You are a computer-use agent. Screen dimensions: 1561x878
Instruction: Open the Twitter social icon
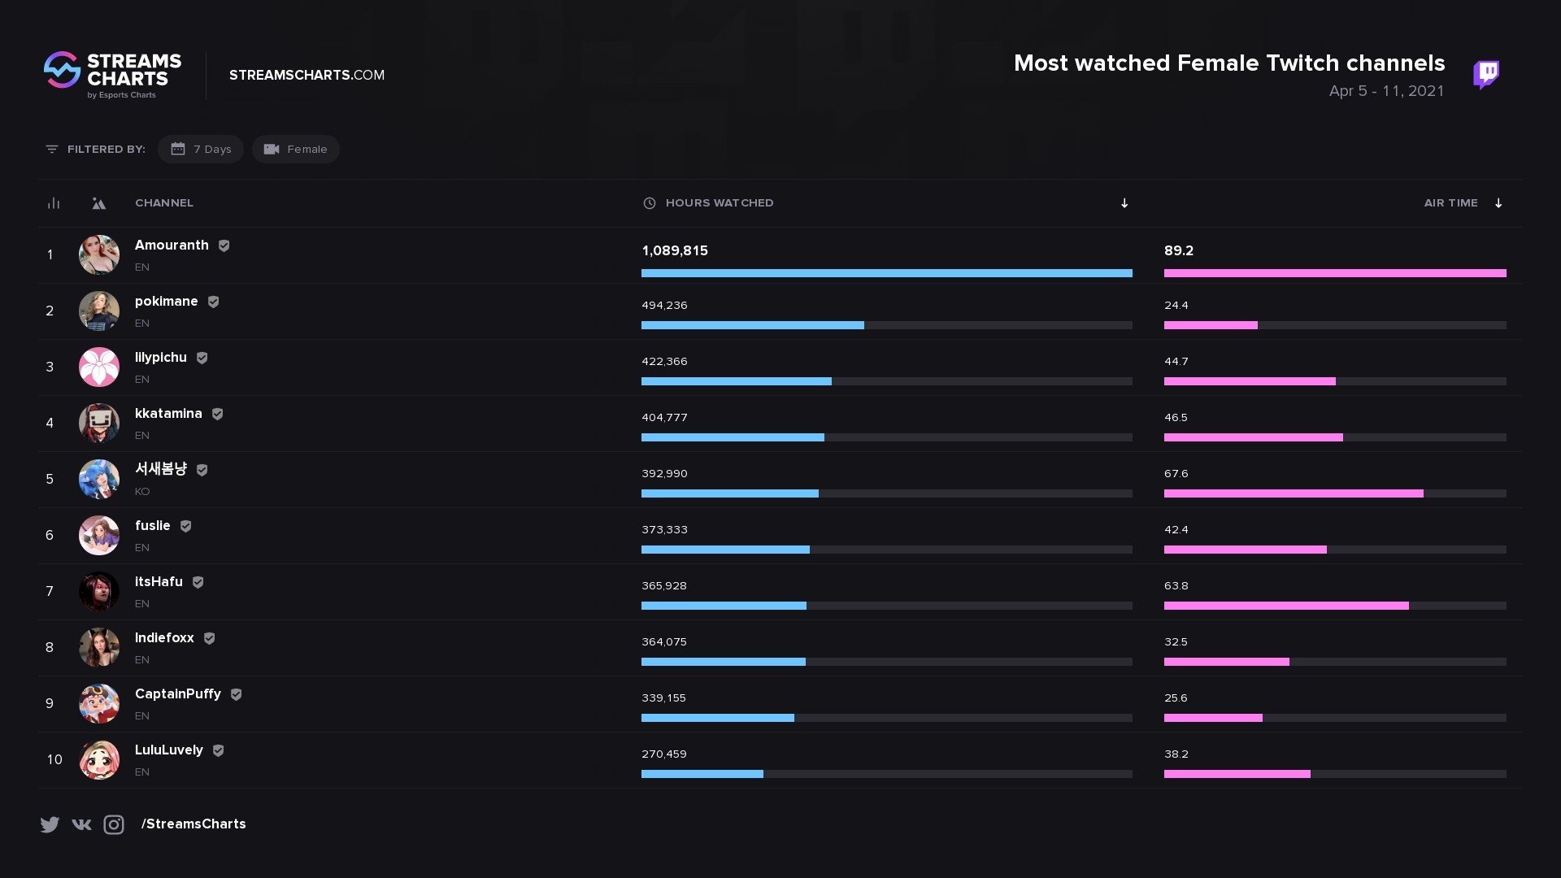tap(50, 824)
